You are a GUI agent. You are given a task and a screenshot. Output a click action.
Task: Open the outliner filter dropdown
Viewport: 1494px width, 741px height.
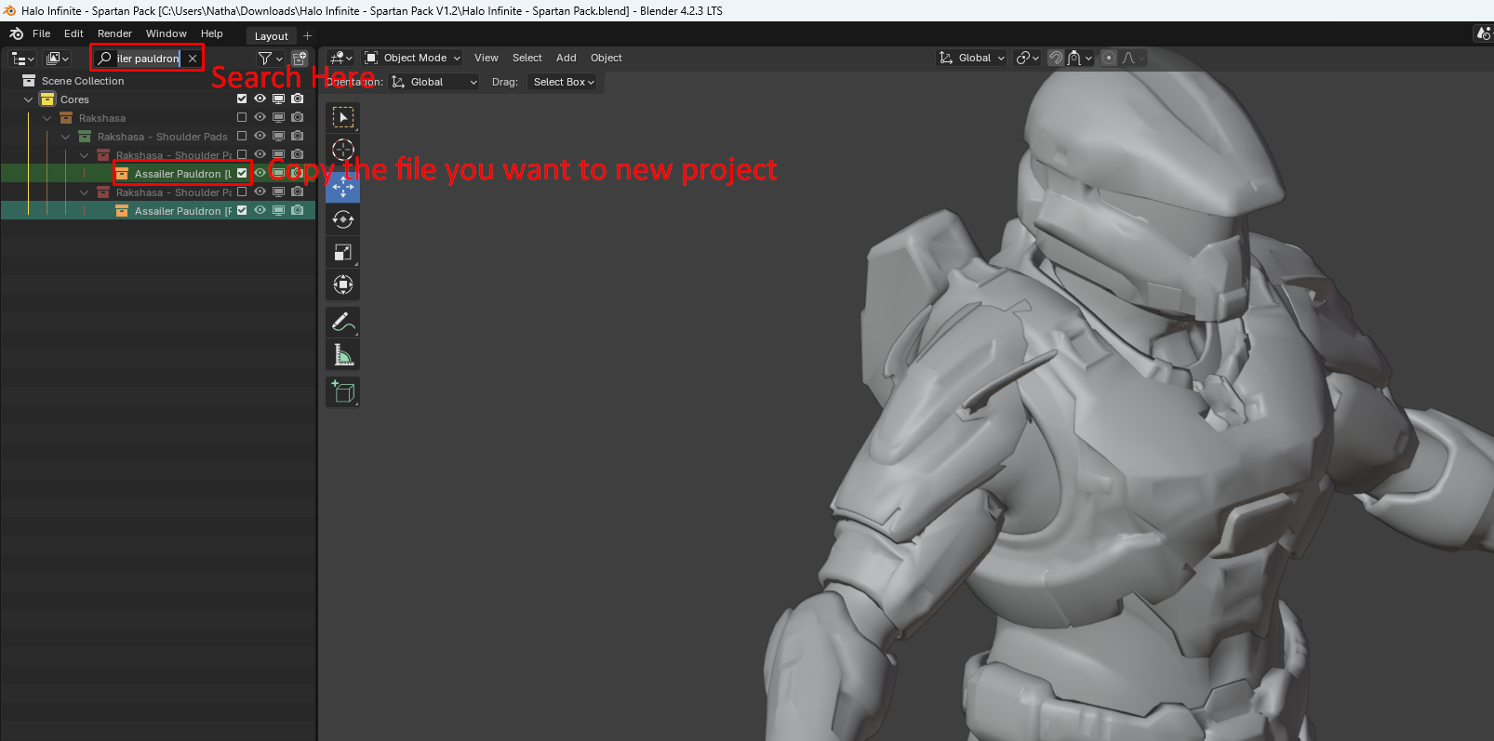tap(271, 59)
